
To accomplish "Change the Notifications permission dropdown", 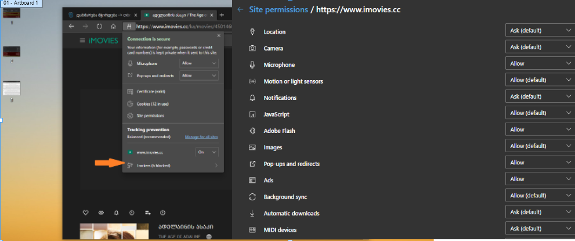I will click(540, 96).
